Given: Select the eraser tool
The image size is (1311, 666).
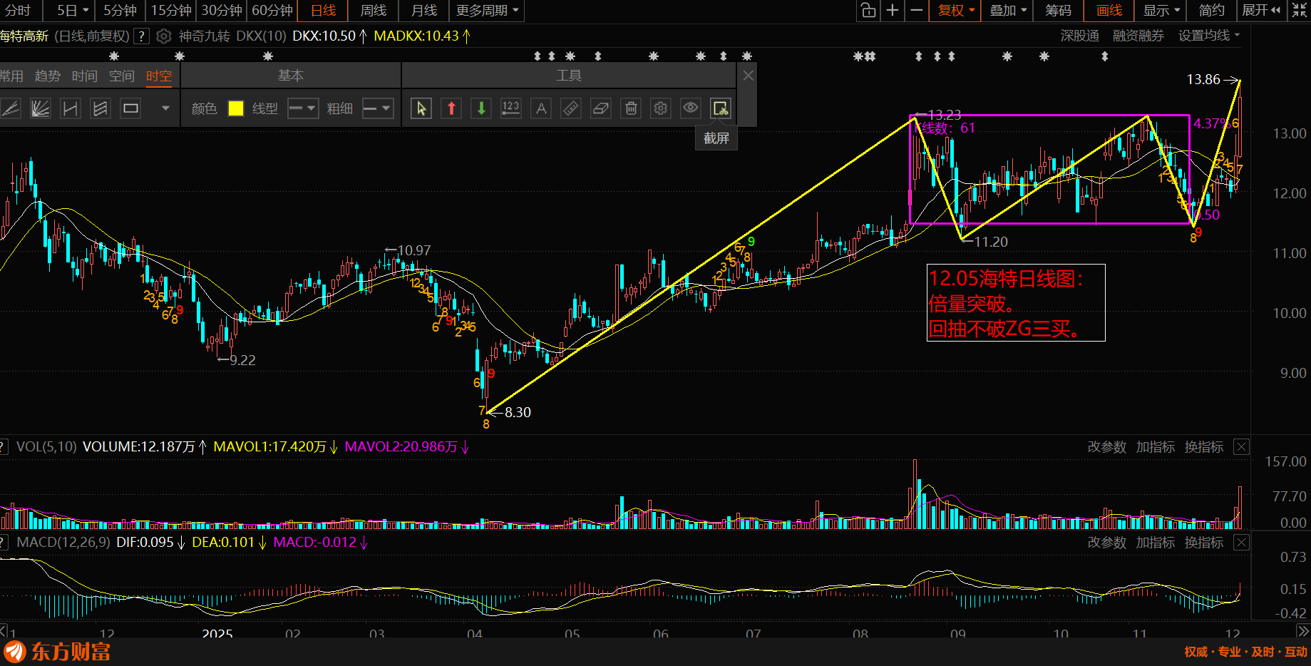Looking at the screenshot, I should coord(601,108).
